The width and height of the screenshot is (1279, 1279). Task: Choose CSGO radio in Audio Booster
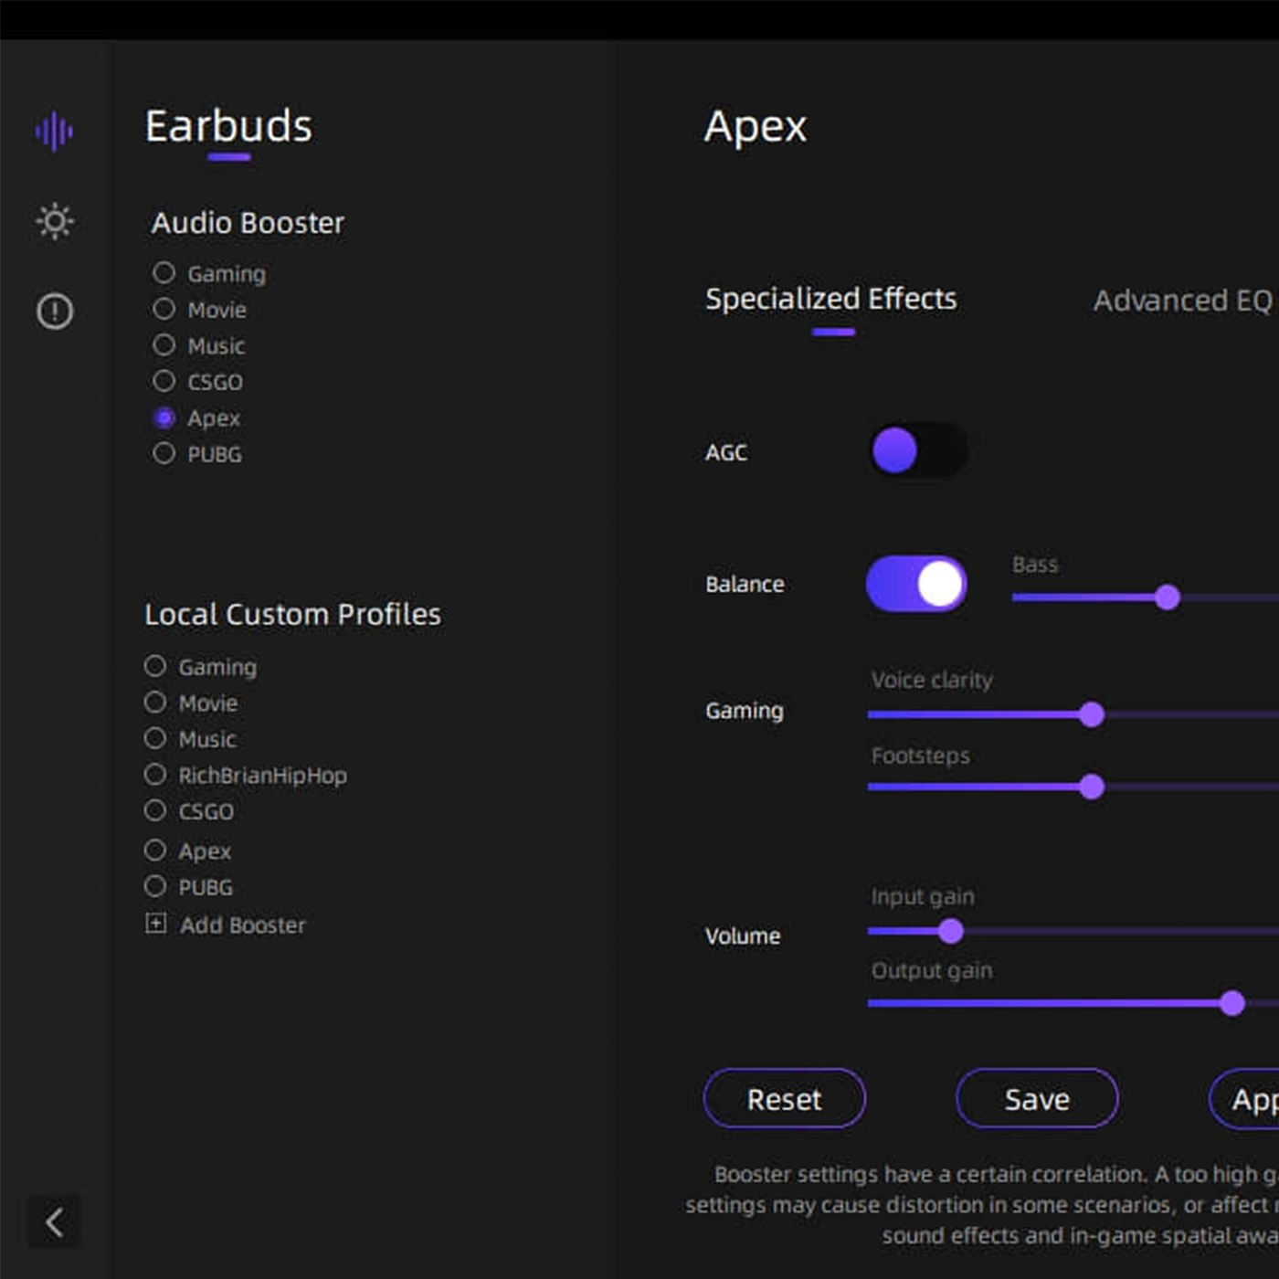click(164, 381)
